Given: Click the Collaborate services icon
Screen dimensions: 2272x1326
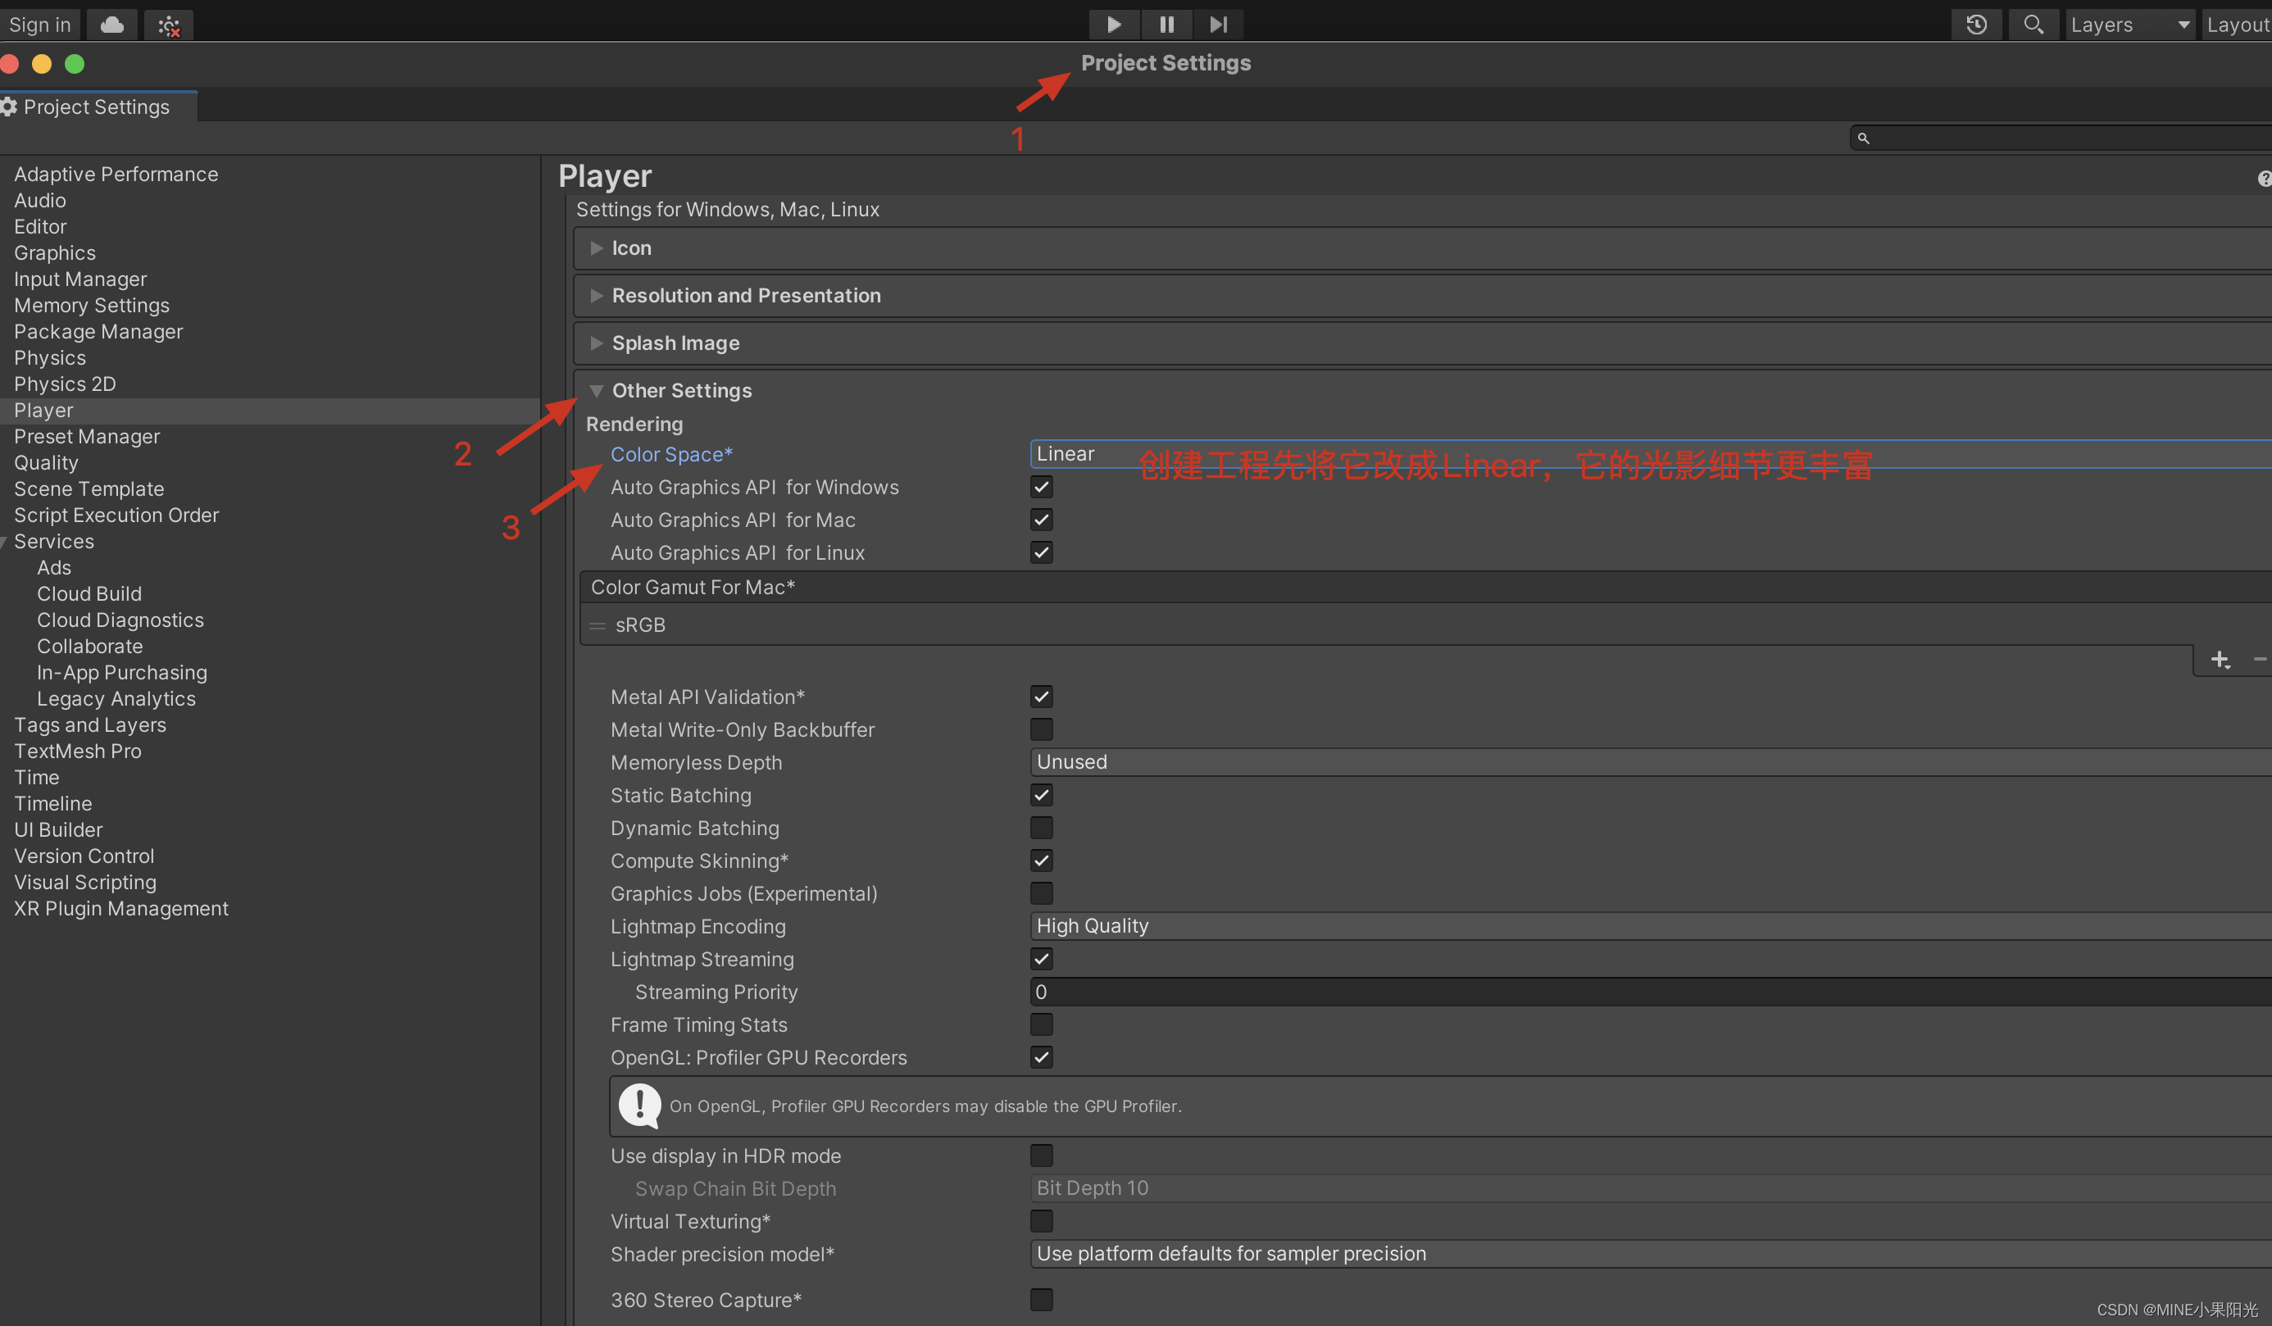Looking at the screenshot, I should coord(90,646).
